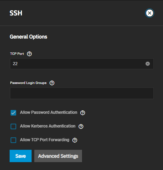
Task: Clear the TCP Port value with x icon
Action: tap(148, 64)
